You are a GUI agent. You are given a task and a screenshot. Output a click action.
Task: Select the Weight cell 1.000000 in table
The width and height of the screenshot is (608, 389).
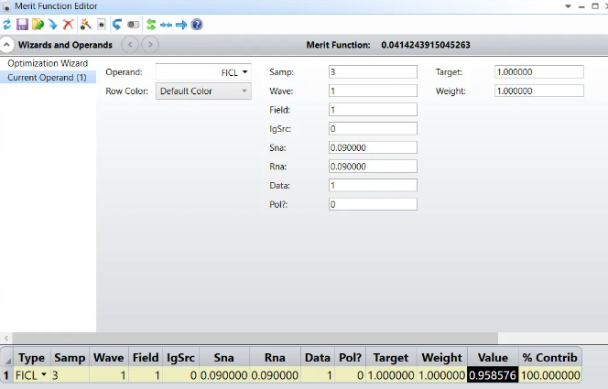coord(441,375)
